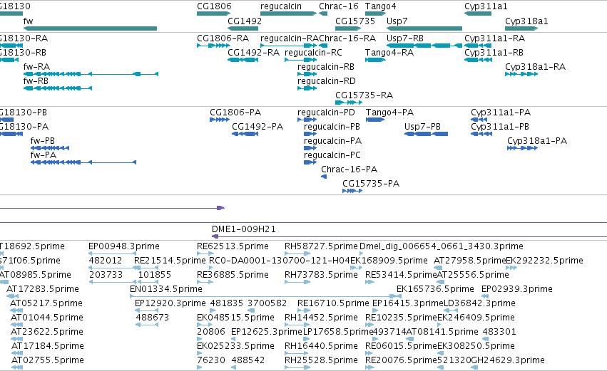Open the RC0-DA0001-130700-121-H04 label
The width and height of the screenshot is (607, 371).
[x=280, y=261]
